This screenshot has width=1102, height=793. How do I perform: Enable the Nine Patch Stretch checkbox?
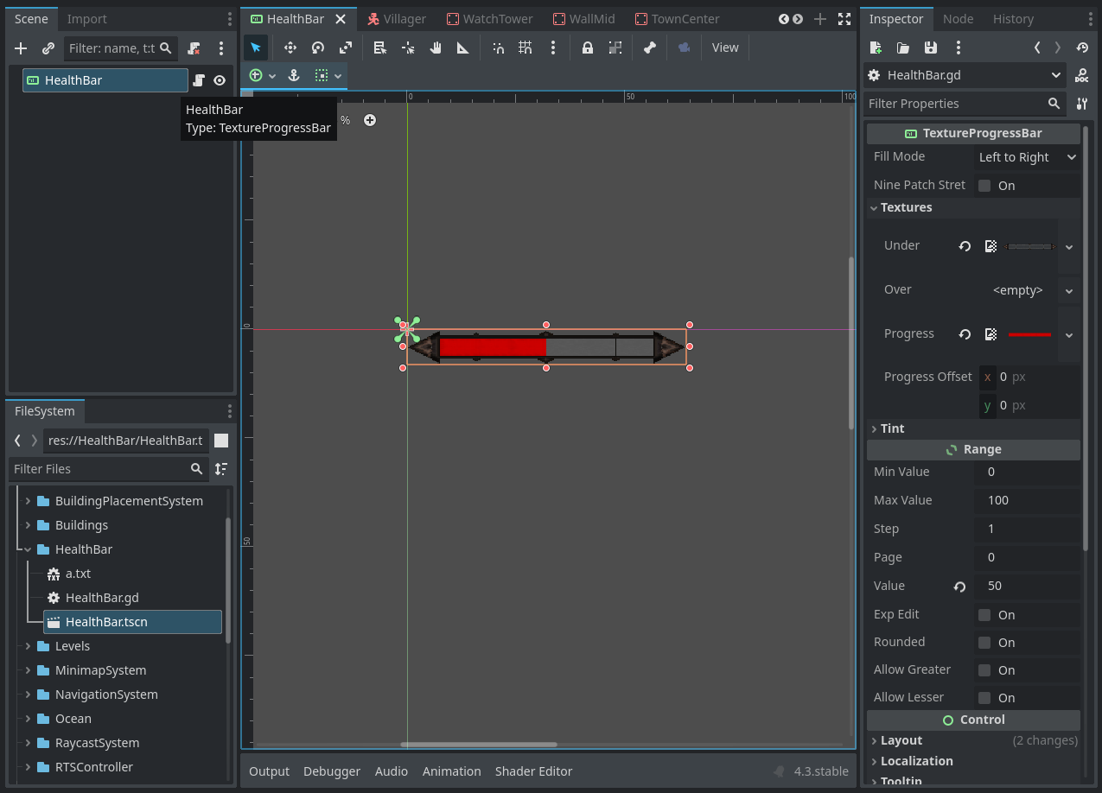coord(984,185)
